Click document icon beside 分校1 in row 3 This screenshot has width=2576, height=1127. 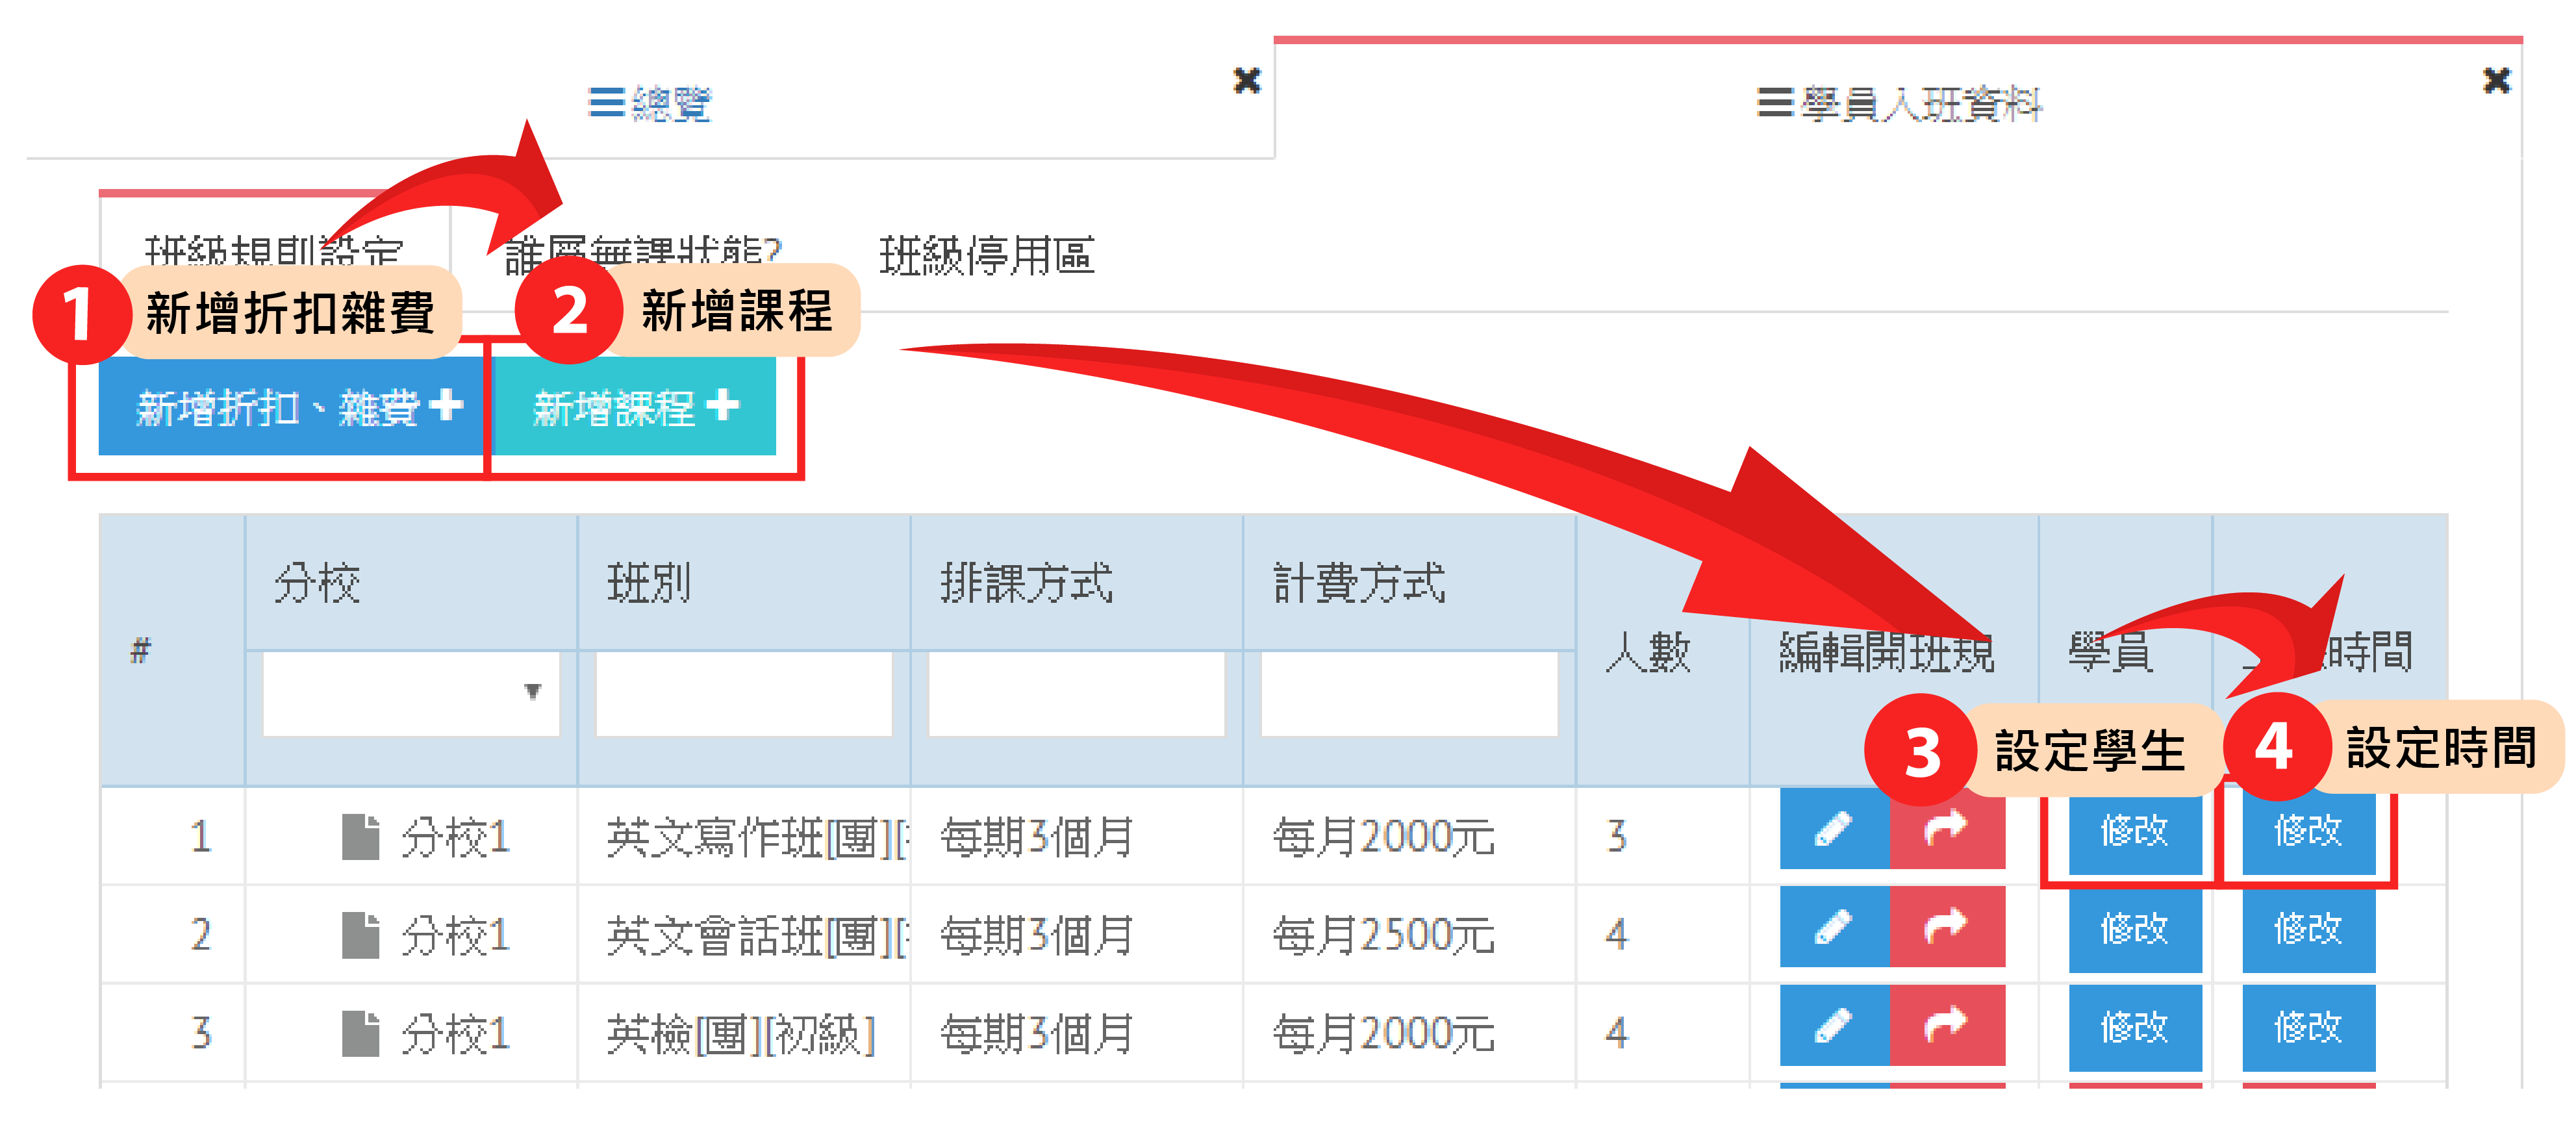point(360,1033)
